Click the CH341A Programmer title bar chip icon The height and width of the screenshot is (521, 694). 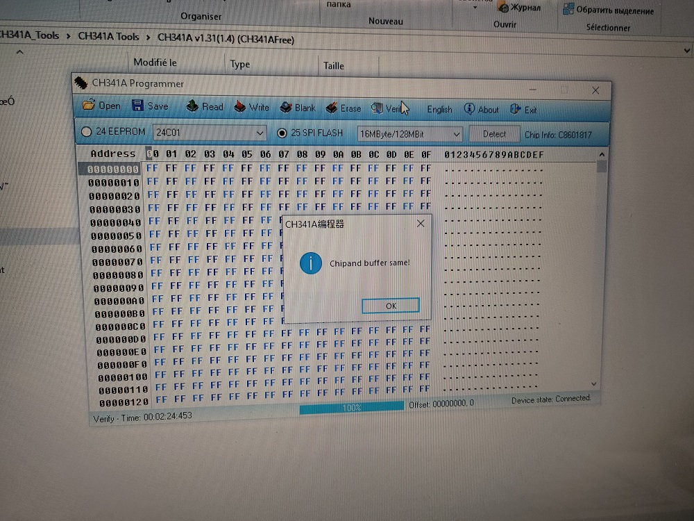pyautogui.click(x=81, y=83)
